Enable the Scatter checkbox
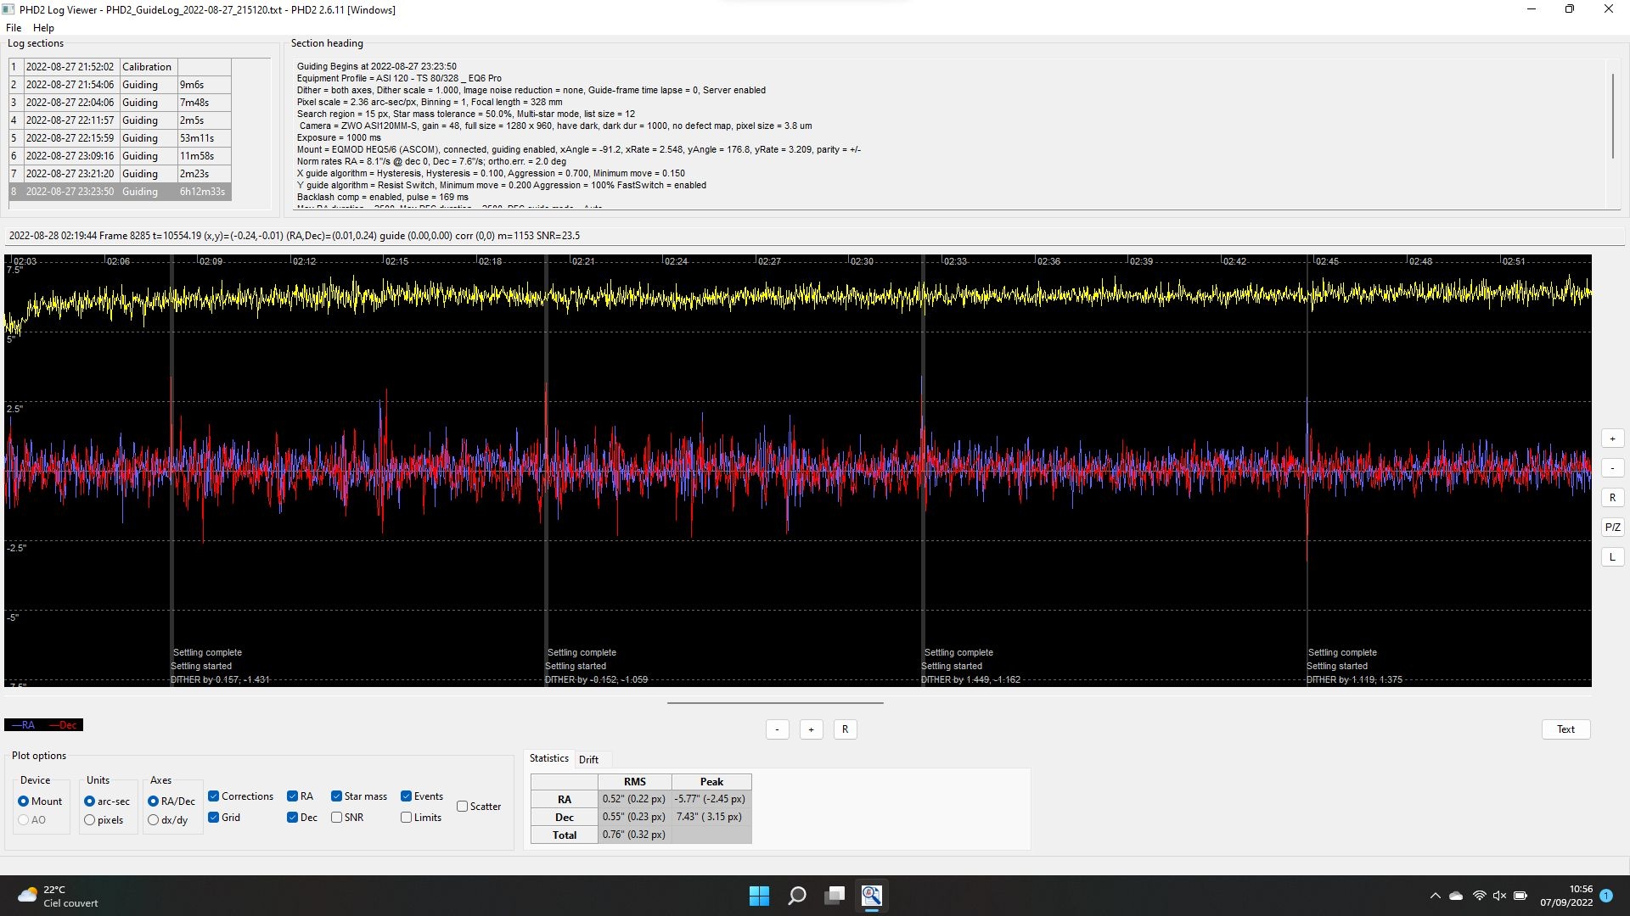The height and width of the screenshot is (916, 1630). (x=463, y=807)
